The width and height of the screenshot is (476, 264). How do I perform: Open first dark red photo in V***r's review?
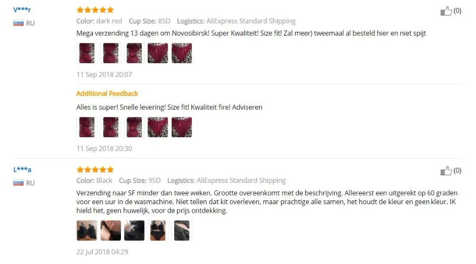(x=87, y=53)
